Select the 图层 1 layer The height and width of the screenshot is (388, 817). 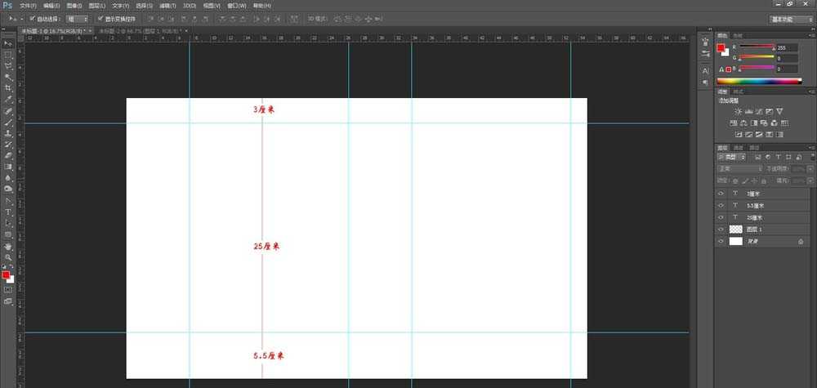tap(756, 230)
